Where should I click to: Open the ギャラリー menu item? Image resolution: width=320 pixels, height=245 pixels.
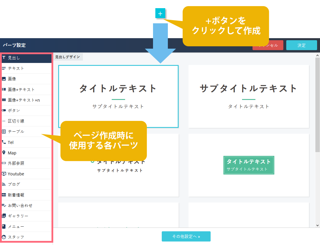[18, 216]
